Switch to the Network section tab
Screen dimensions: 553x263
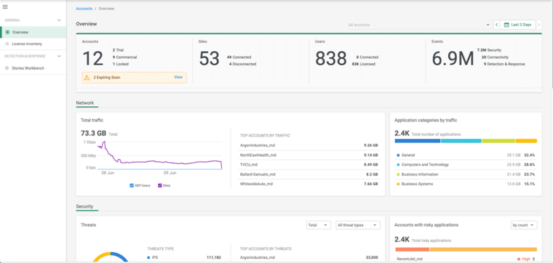[85, 103]
